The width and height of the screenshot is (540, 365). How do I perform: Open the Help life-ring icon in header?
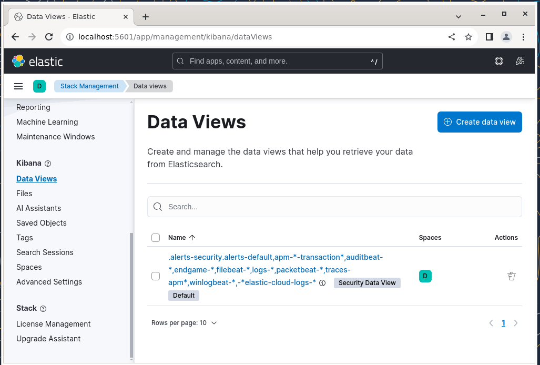click(498, 61)
